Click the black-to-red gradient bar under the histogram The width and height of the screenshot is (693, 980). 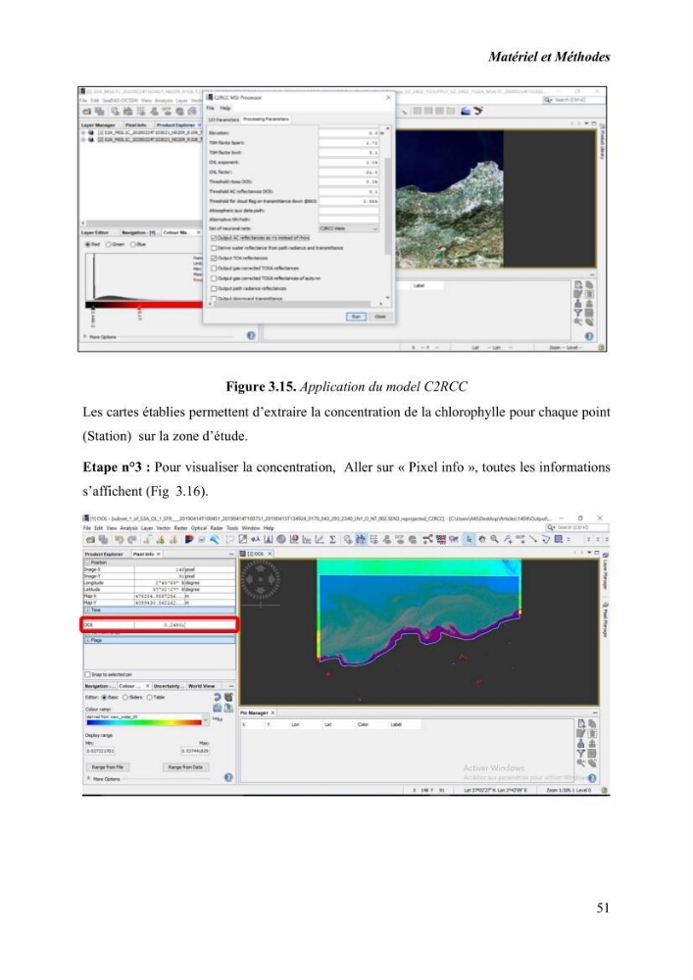point(144,305)
